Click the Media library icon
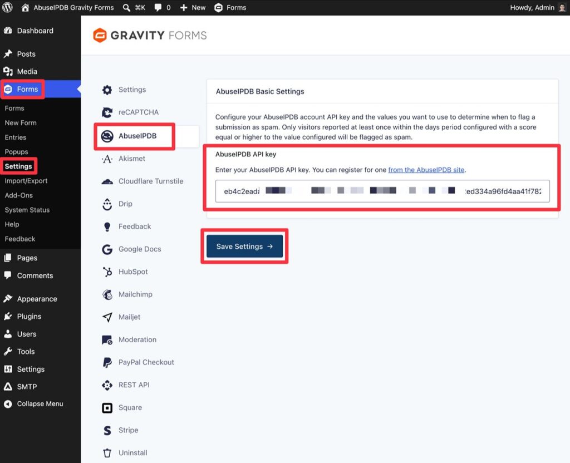 pyautogui.click(x=8, y=71)
